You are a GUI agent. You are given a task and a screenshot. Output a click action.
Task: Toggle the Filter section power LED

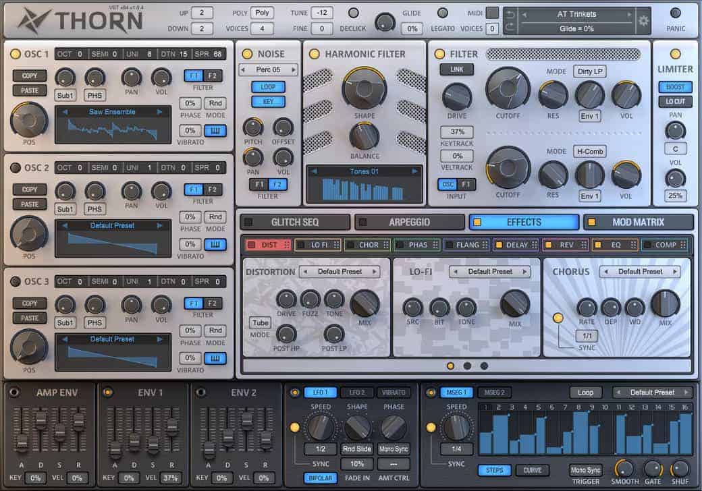click(439, 54)
